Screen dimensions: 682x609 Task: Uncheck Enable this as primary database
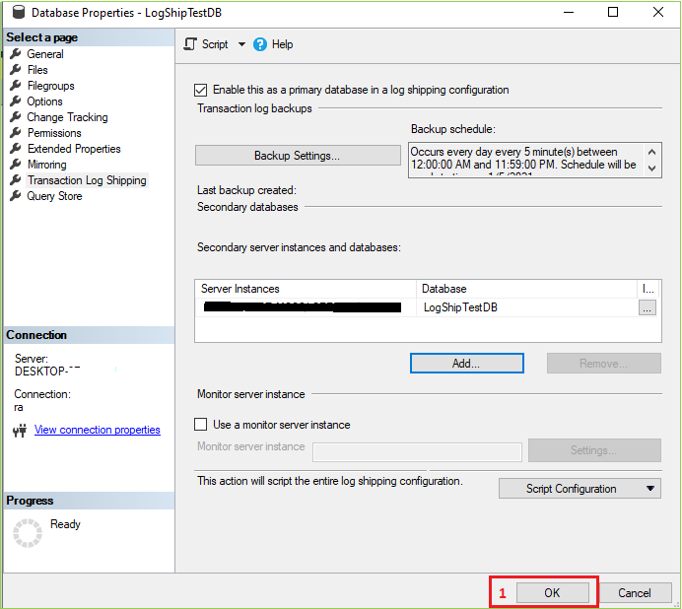point(202,90)
